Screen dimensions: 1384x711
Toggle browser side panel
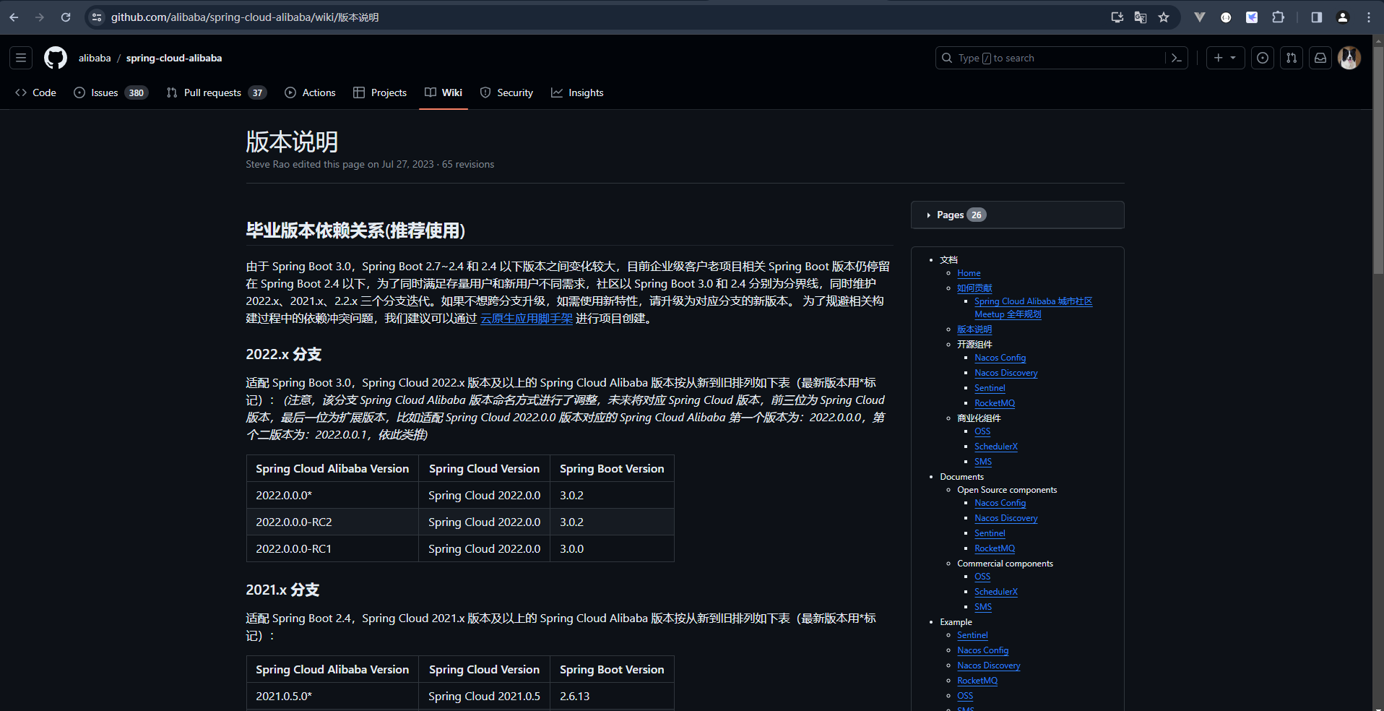click(x=1316, y=17)
